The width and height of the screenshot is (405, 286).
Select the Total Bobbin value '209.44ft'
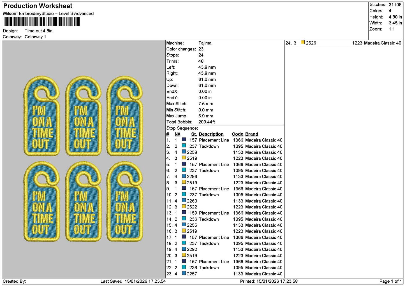pyautogui.click(x=207, y=122)
